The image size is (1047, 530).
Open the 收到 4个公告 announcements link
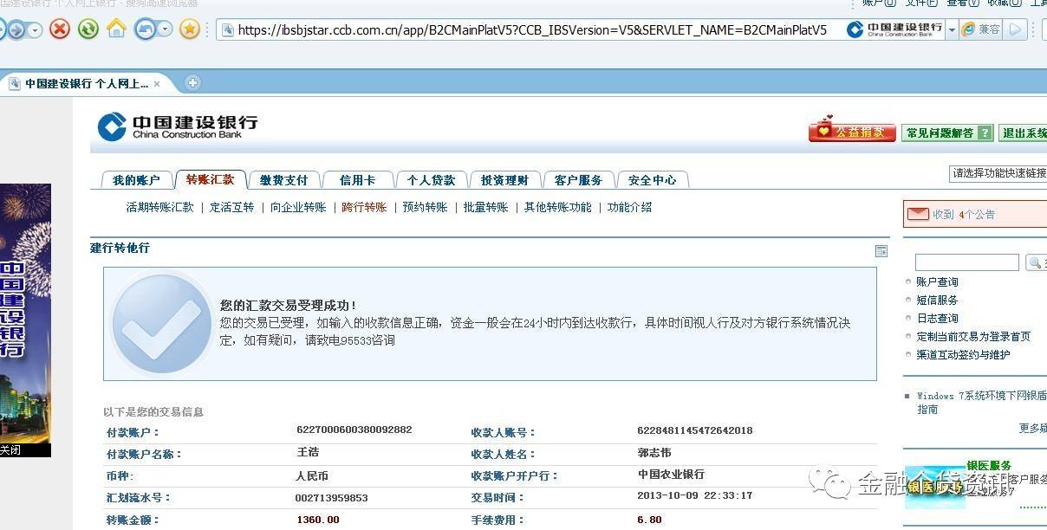coord(964,214)
